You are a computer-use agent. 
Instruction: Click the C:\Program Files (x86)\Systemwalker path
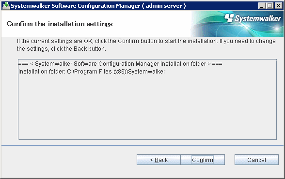116,72
